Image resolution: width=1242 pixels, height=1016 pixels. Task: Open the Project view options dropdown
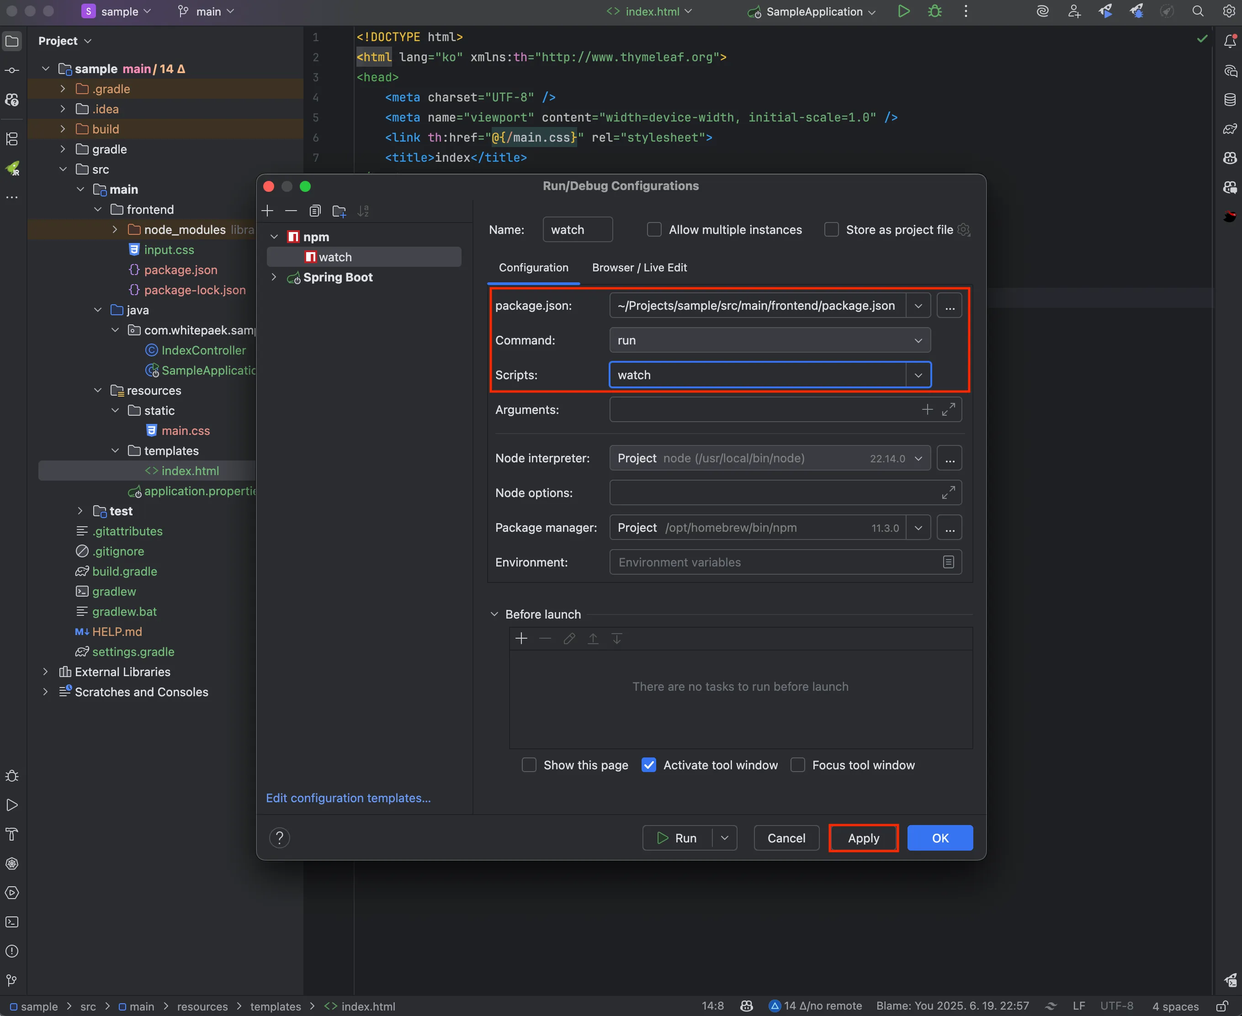click(x=65, y=41)
